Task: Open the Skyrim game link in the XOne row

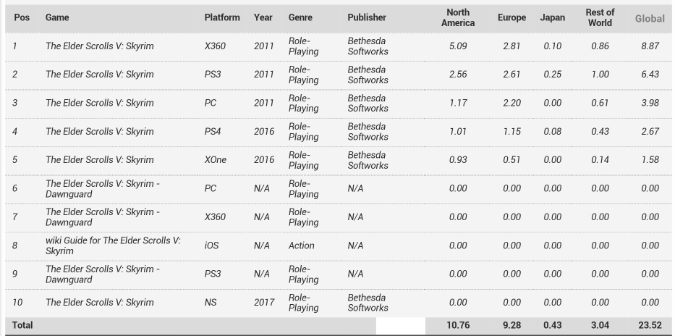Action: point(100,160)
